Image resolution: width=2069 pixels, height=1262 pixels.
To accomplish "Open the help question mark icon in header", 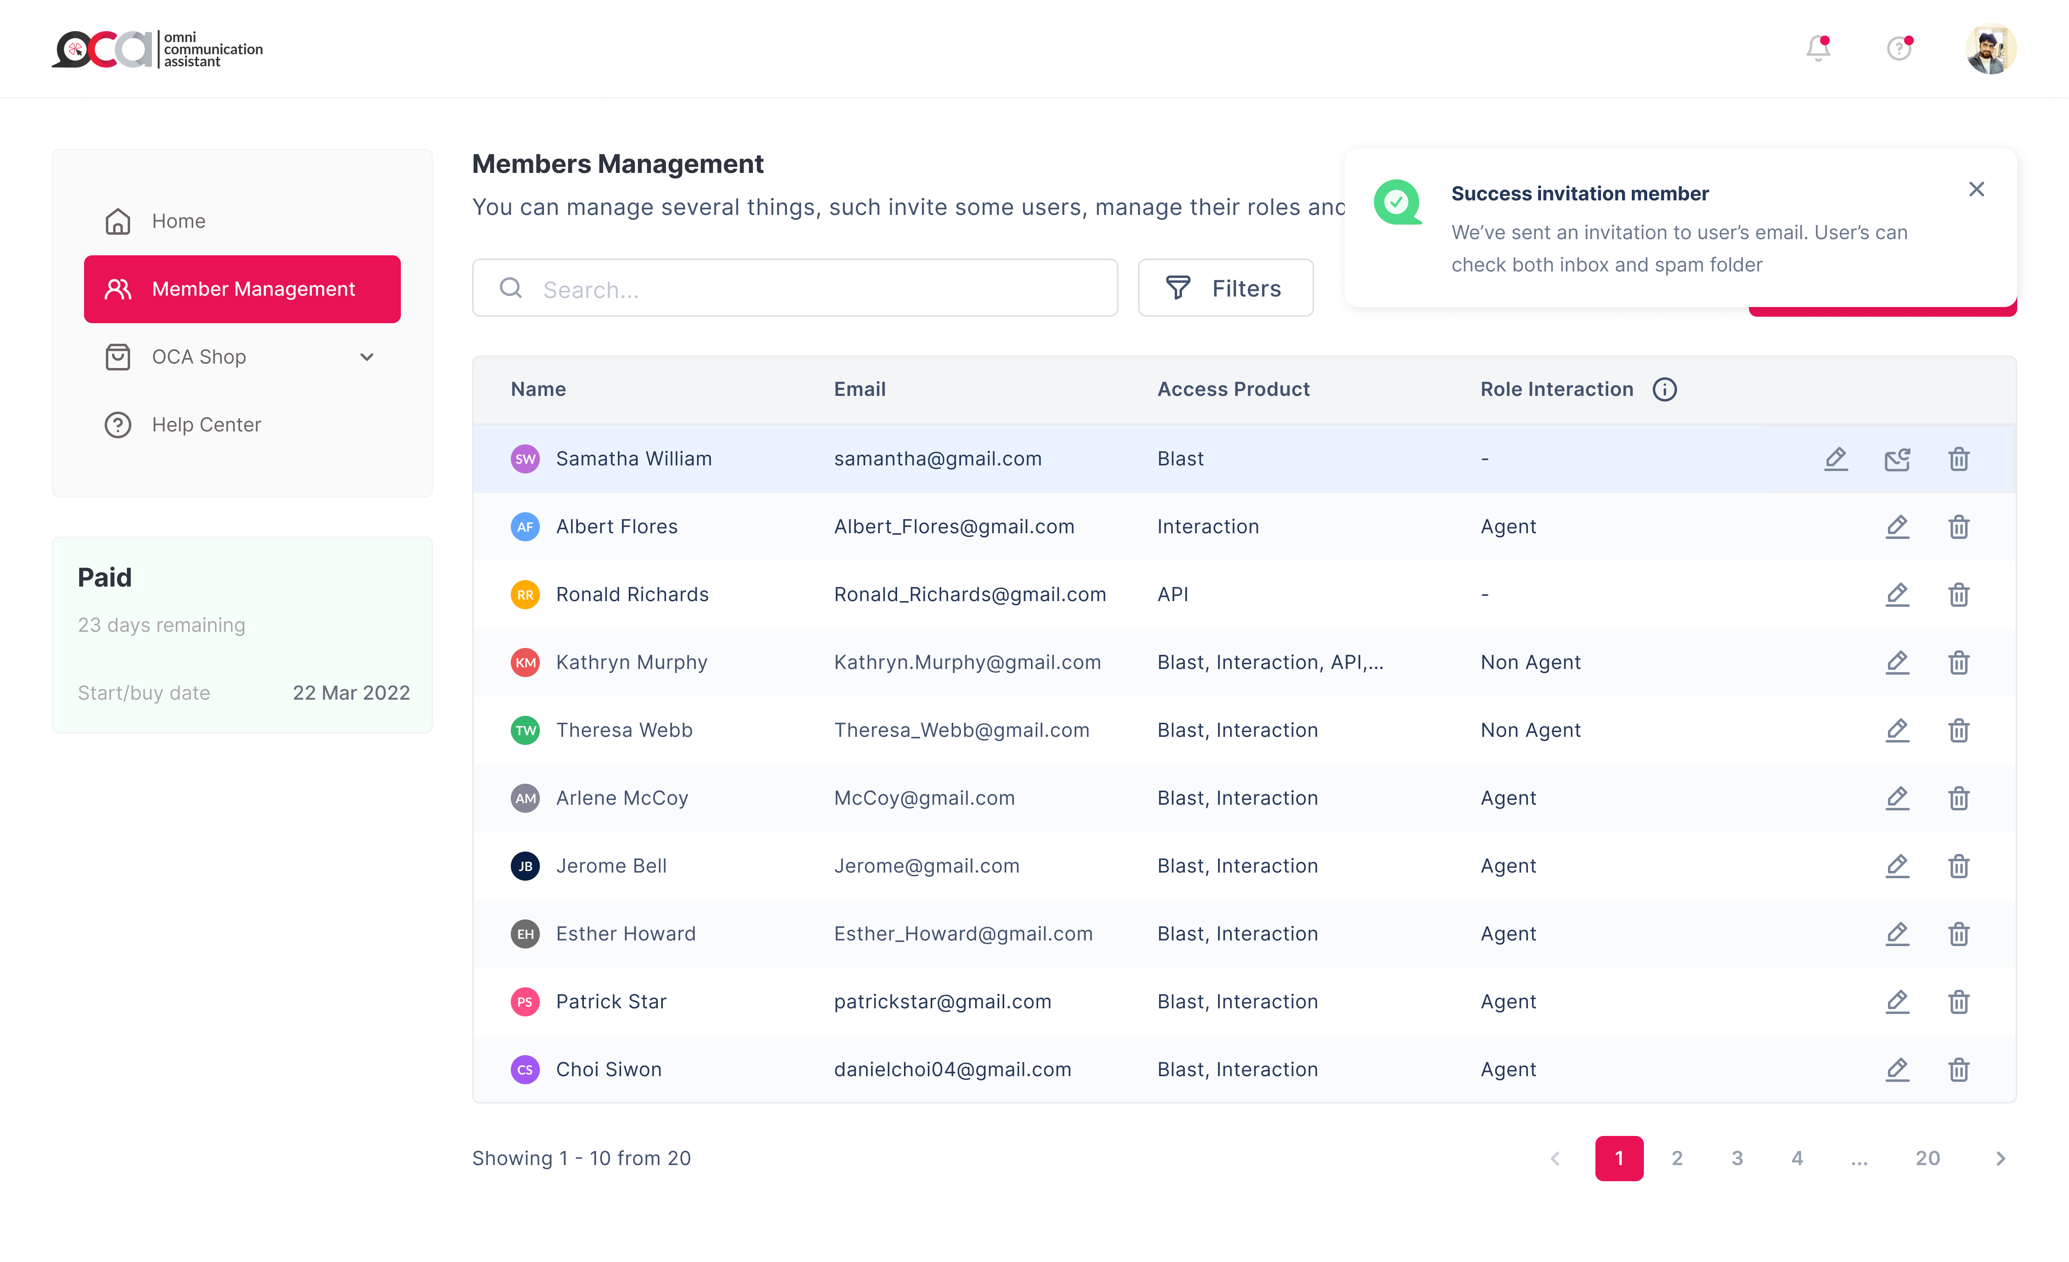I will [x=1898, y=49].
